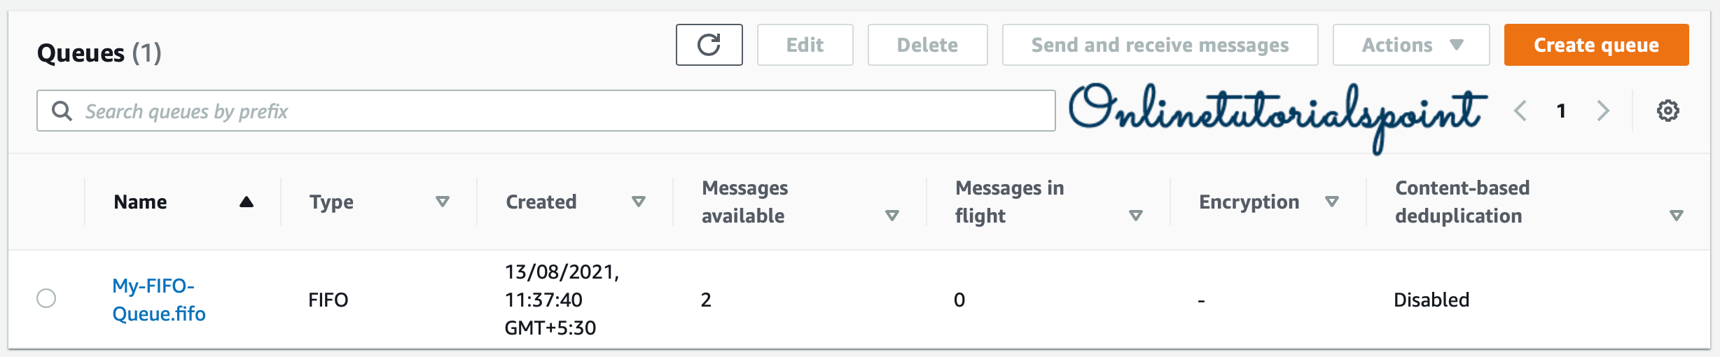Image resolution: width=1720 pixels, height=357 pixels.
Task: Go to next page chevron
Action: (1603, 111)
